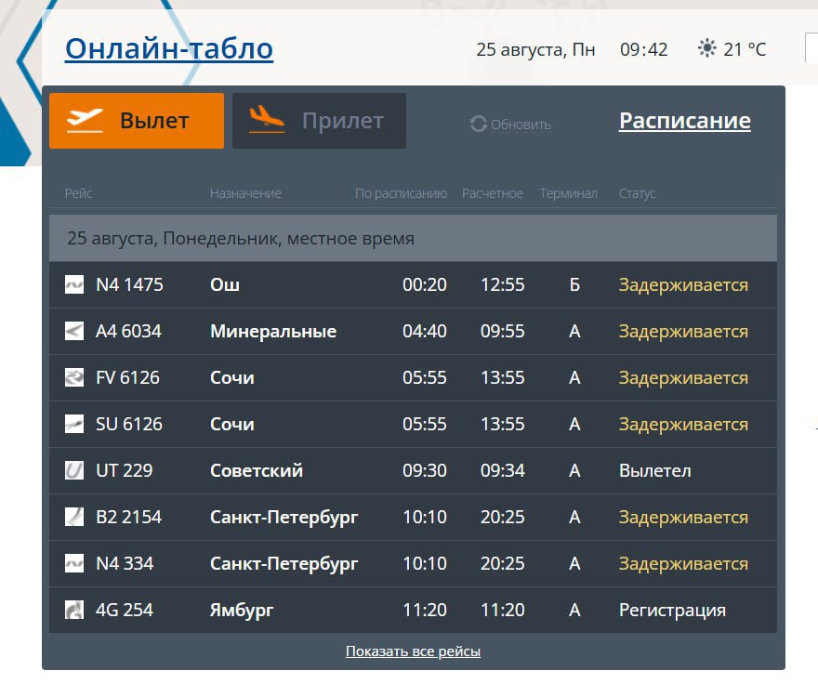
Task: Open the Онлайн-табло heading link
Action: point(169,49)
